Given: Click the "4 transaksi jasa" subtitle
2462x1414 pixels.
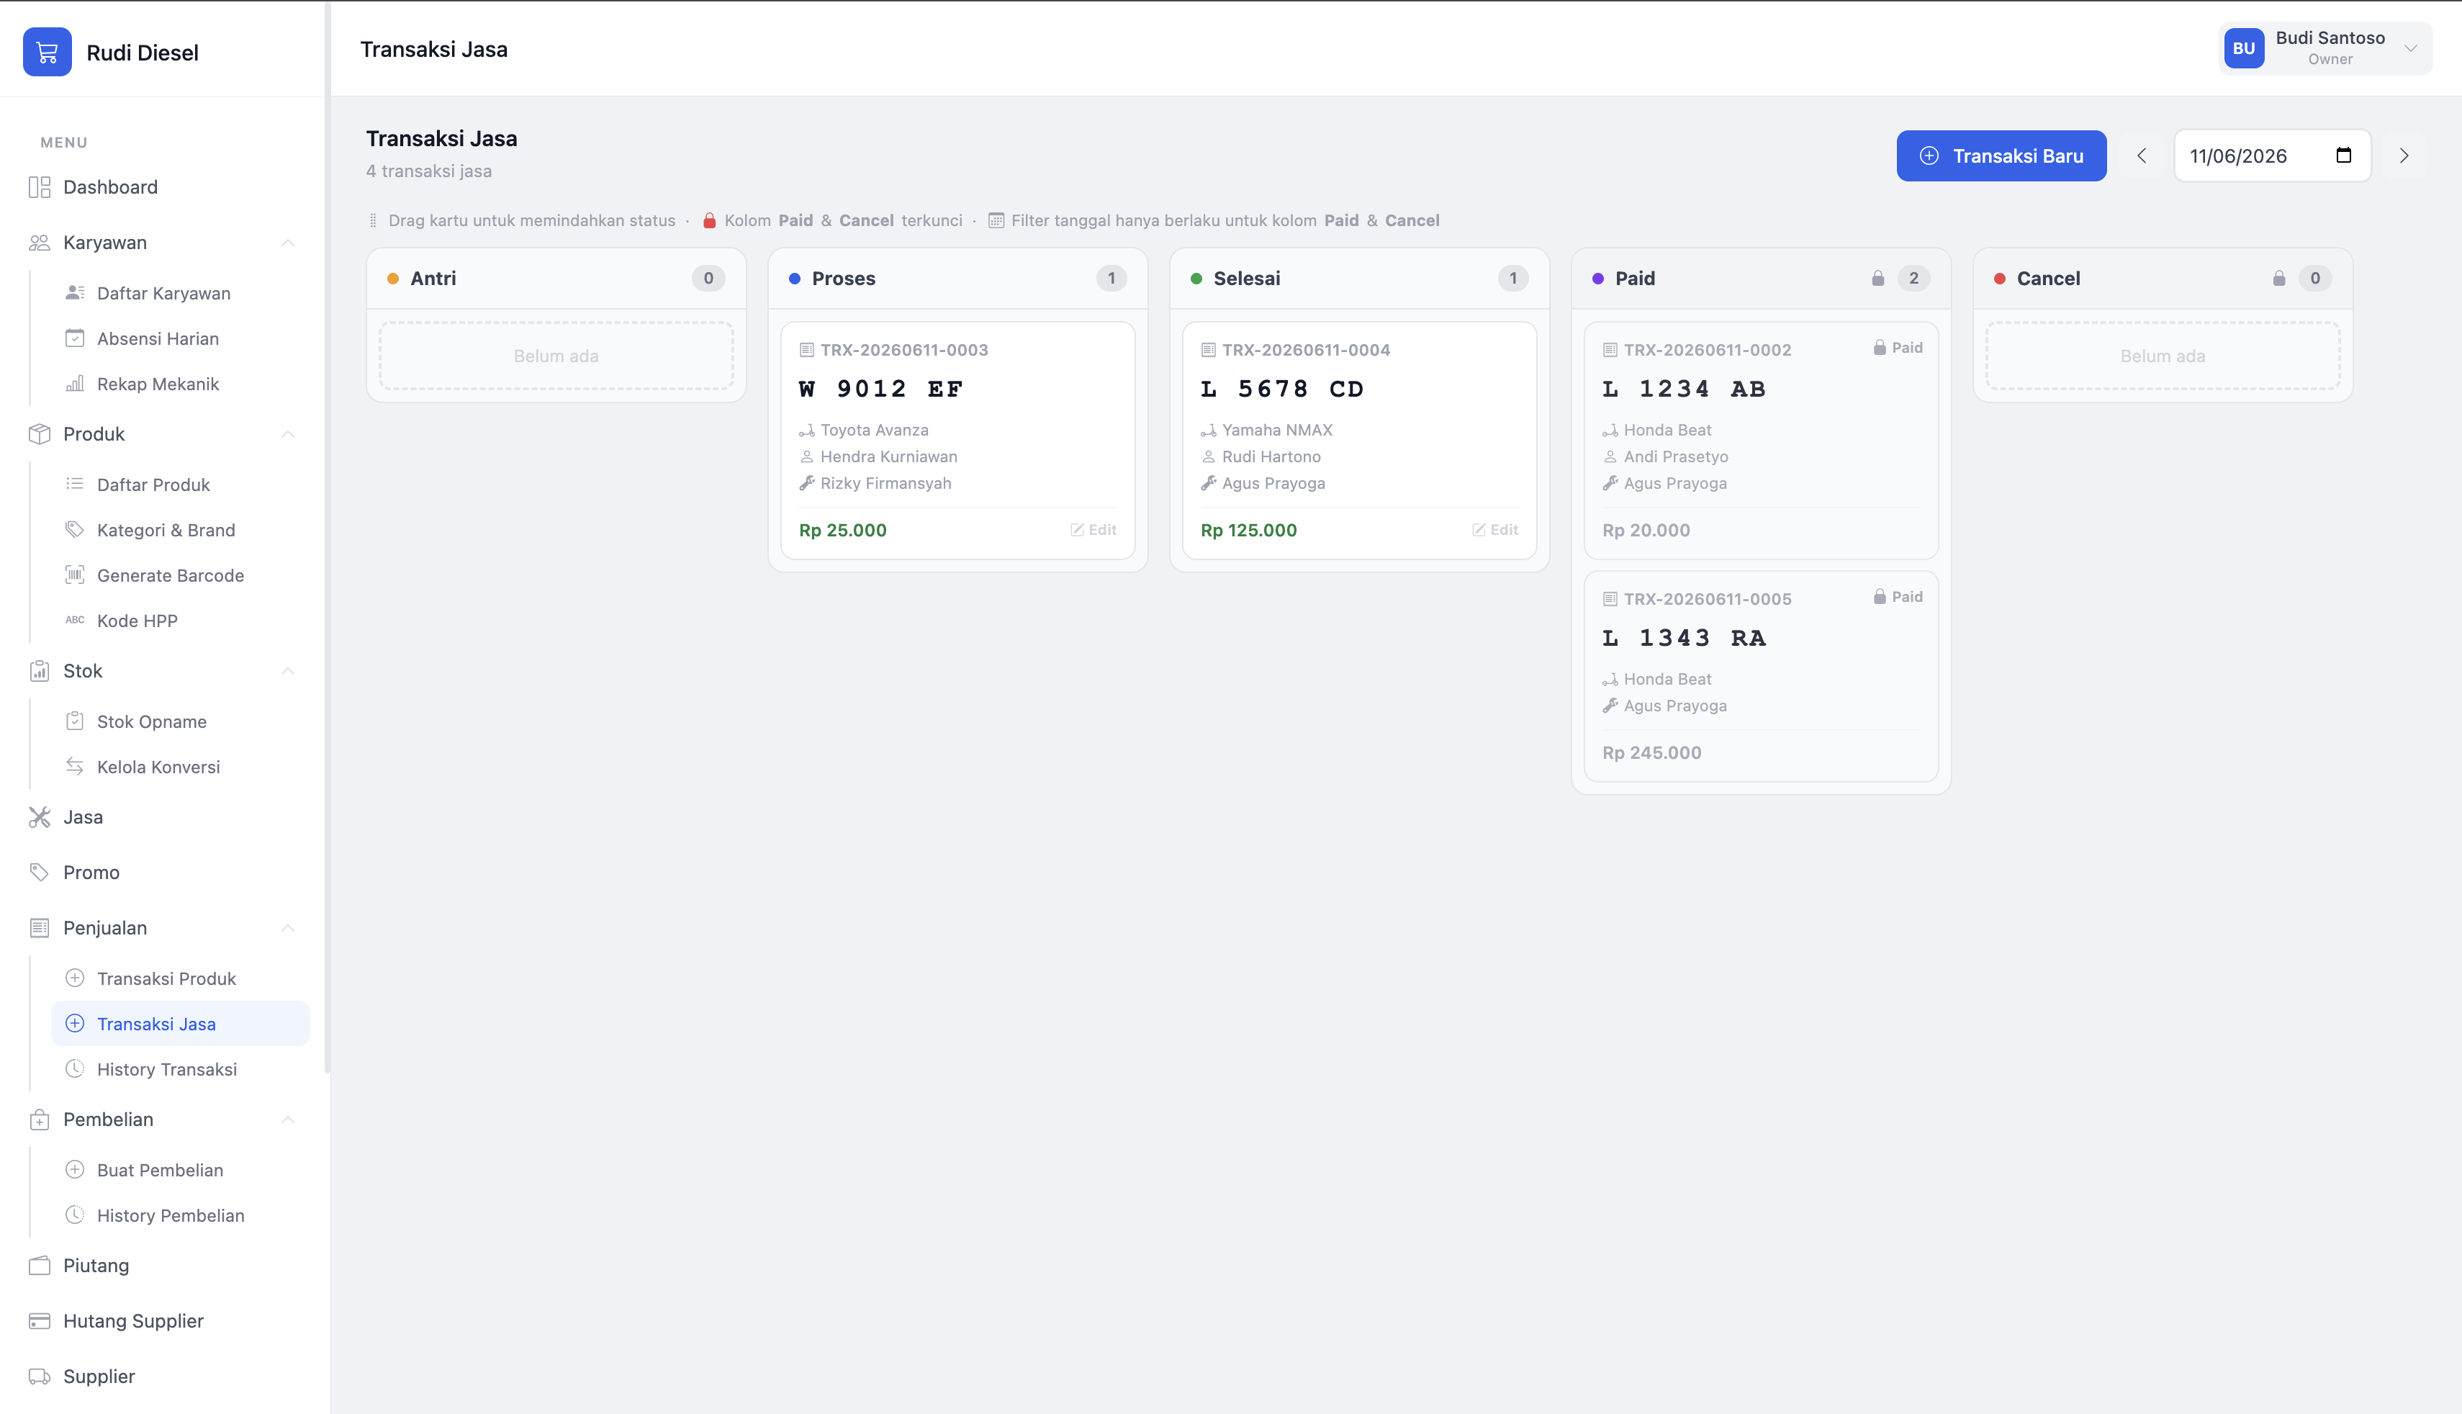Looking at the screenshot, I should tap(429, 171).
